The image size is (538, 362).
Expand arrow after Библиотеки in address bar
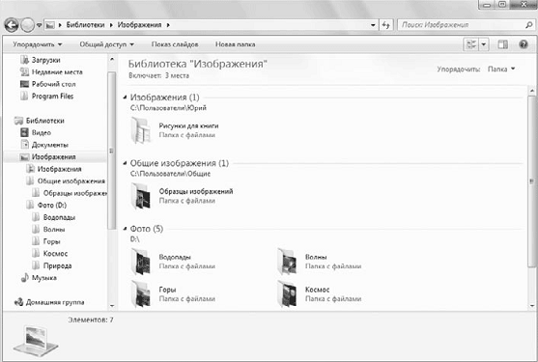[x=111, y=25]
